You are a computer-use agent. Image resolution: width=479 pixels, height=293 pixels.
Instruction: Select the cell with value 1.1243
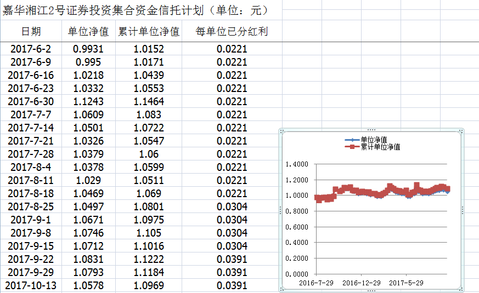[88, 101]
